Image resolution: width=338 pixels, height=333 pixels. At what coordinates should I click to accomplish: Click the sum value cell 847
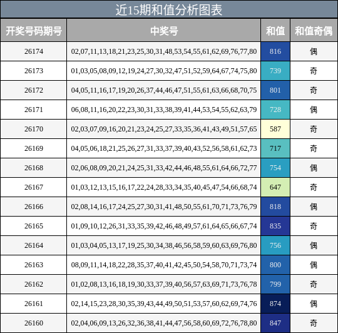pyautogui.click(x=275, y=323)
